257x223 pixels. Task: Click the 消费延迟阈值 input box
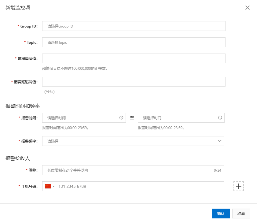134,82
